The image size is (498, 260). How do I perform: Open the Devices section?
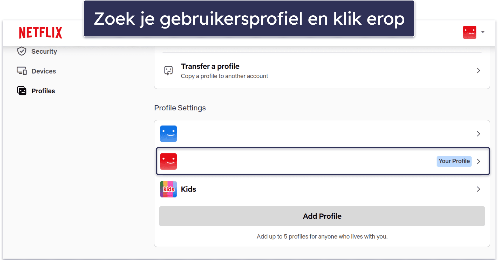(44, 71)
